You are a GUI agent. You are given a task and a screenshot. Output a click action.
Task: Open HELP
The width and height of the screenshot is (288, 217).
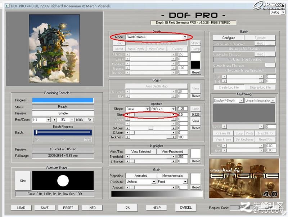pyautogui.click(x=157, y=208)
